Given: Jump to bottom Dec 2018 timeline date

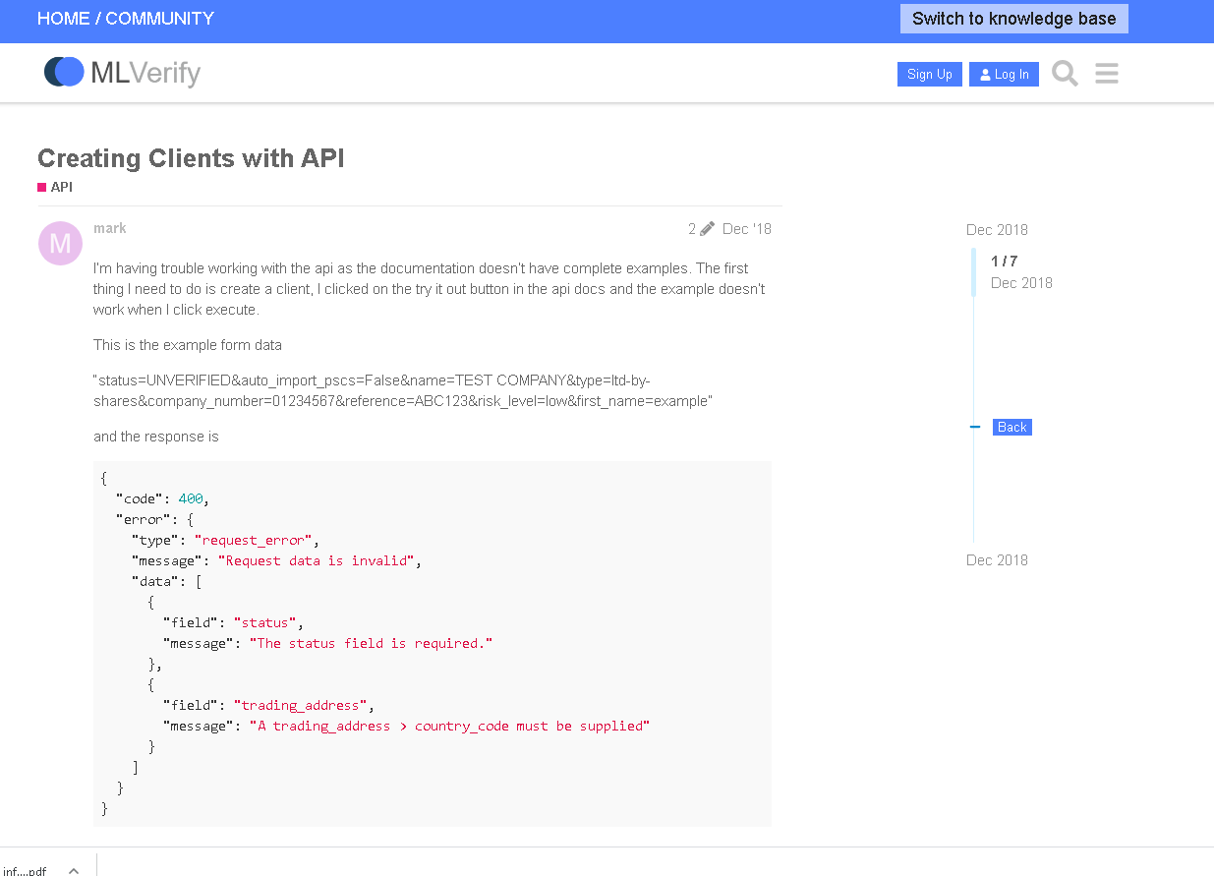Looking at the screenshot, I should [x=997, y=560].
